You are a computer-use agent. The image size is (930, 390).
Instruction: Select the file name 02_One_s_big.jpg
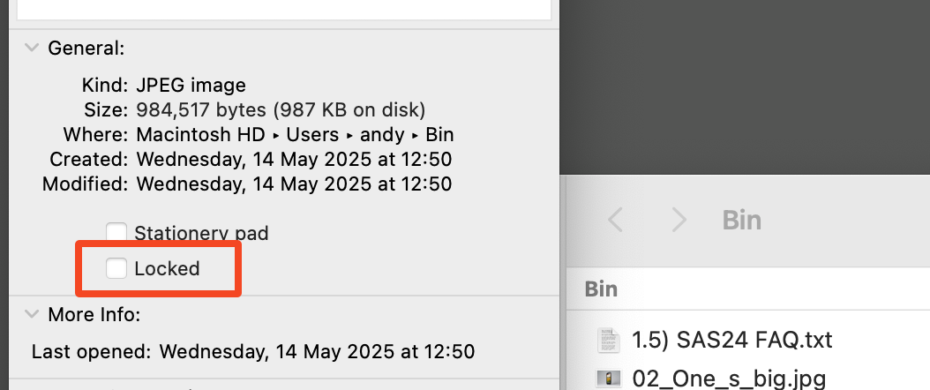(x=729, y=379)
